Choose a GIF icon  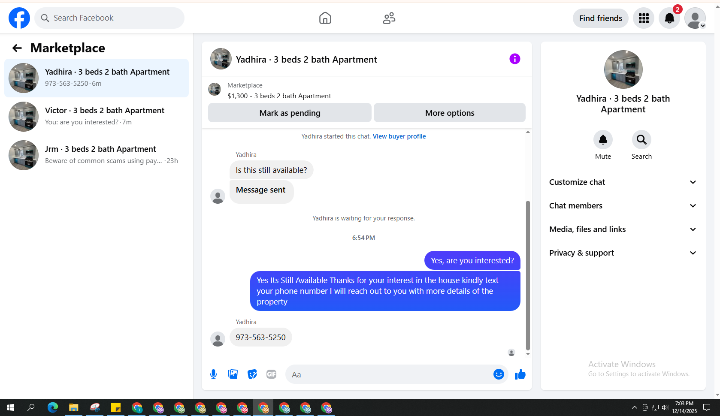(x=272, y=374)
